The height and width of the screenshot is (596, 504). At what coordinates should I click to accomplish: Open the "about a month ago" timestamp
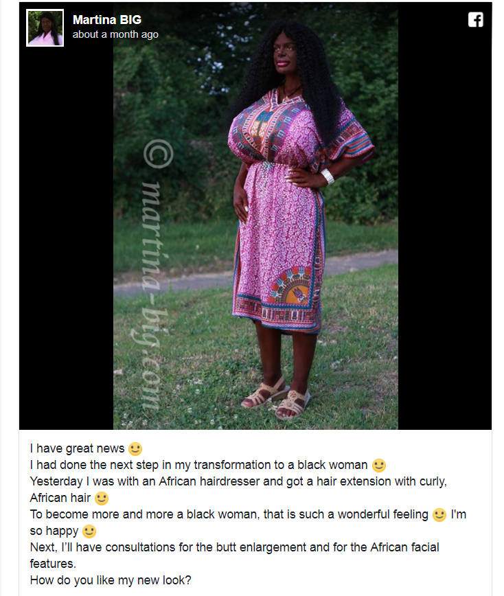pyautogui.click(x=115, y=34)
